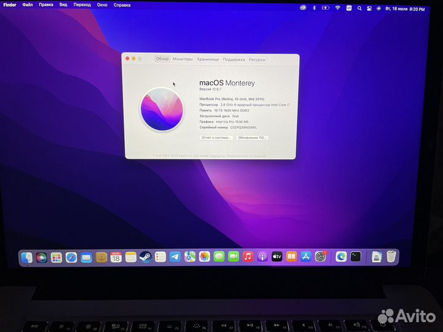This screenshot has height=332, width=443.
Task: Click the 16 ГБ 1600 MHz DDR3 text
Action: click(232, 111)
